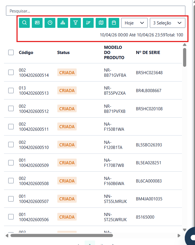Tick the checkbox for order 1004202600507

[x=11, y=199]
